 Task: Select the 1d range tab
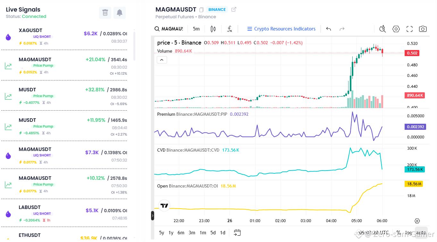click(x=223, y=233)
